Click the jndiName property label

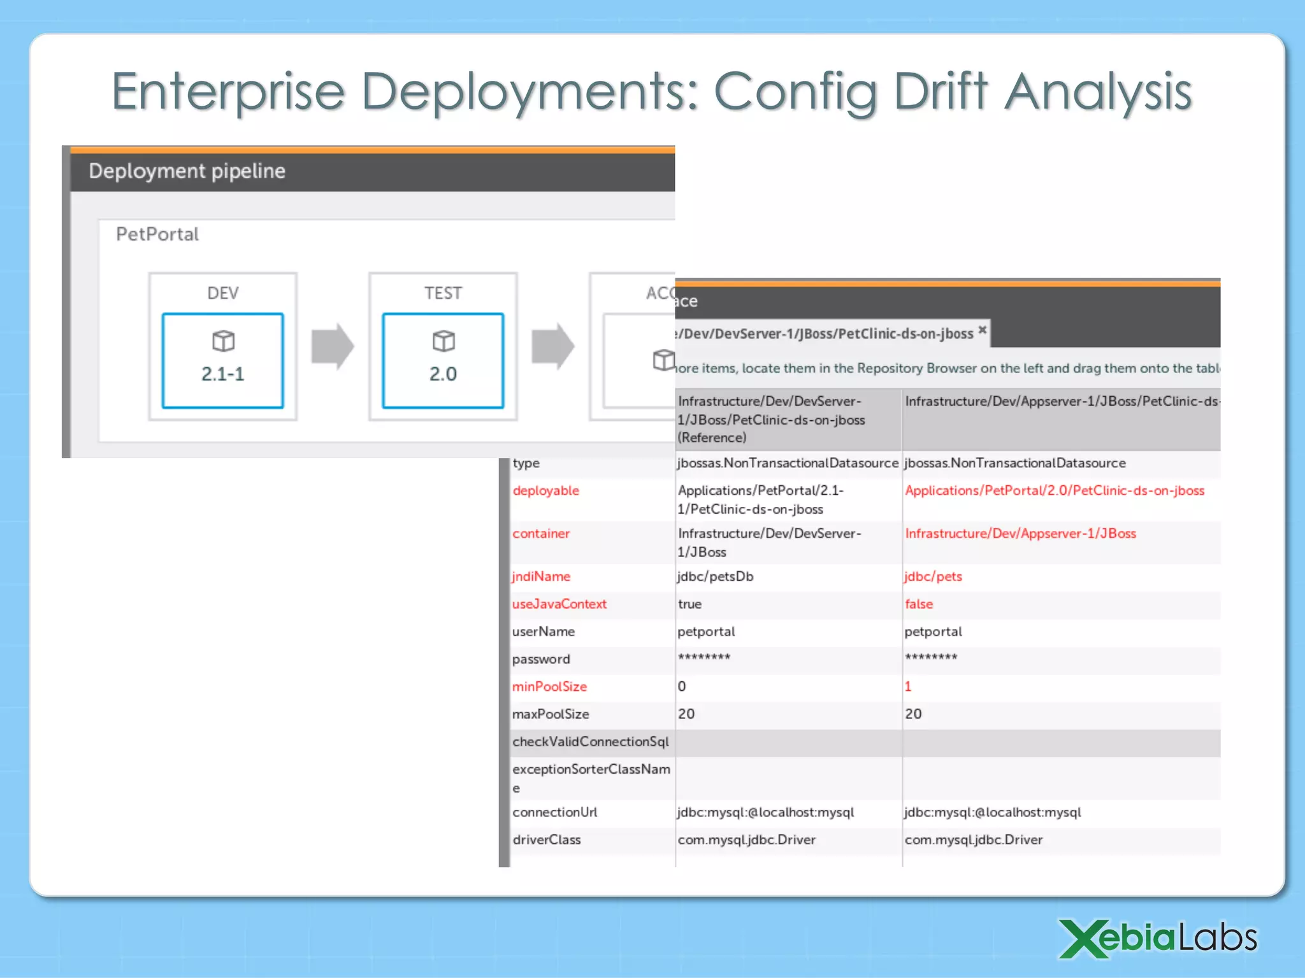(541, 576)
